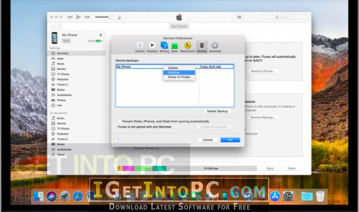
Task: Click the My iPhone device button
Action: (179, 27)
